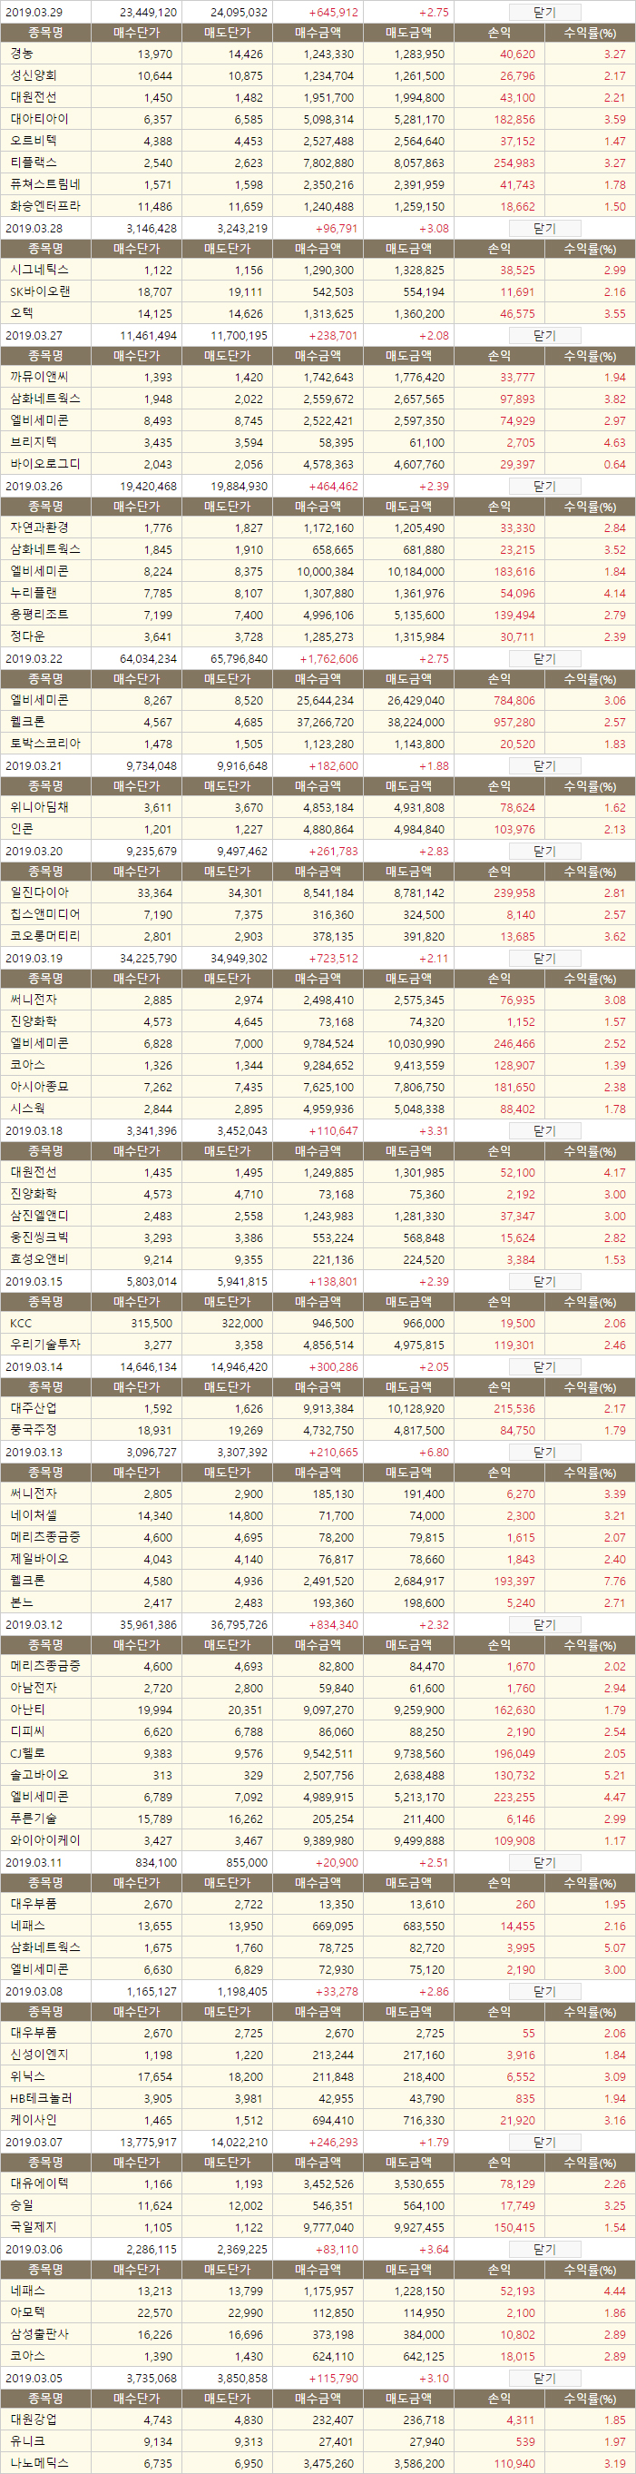Click the 대주산업 stock name

[34, 1408]
